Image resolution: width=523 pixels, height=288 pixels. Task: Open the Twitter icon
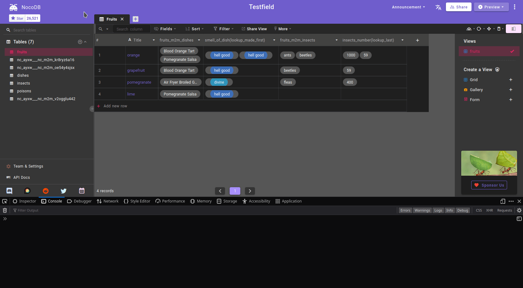click(64, 191)
